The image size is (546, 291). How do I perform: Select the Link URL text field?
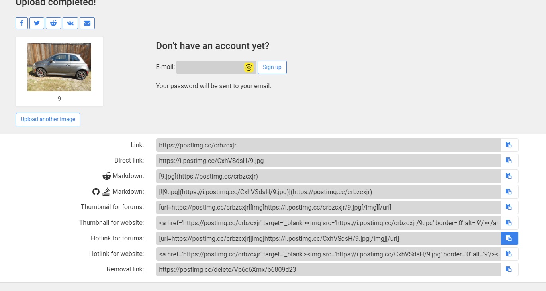[x=328, y=145]
